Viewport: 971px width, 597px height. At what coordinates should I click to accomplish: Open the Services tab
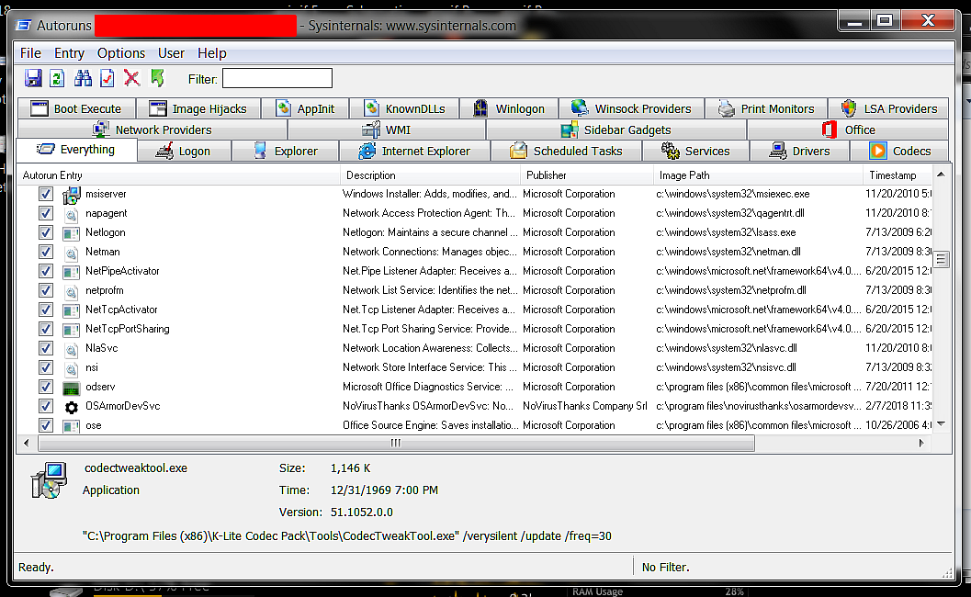[x=695, y=152]
